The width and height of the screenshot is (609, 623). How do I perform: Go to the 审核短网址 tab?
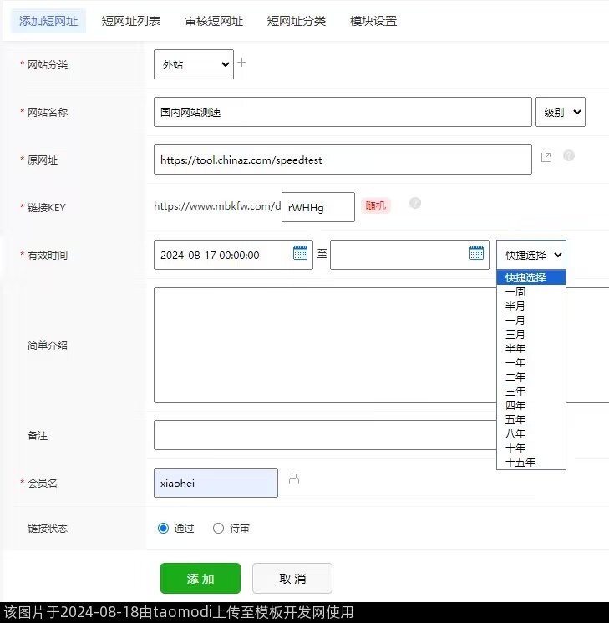pyautogui.click(x=214, y=21)
